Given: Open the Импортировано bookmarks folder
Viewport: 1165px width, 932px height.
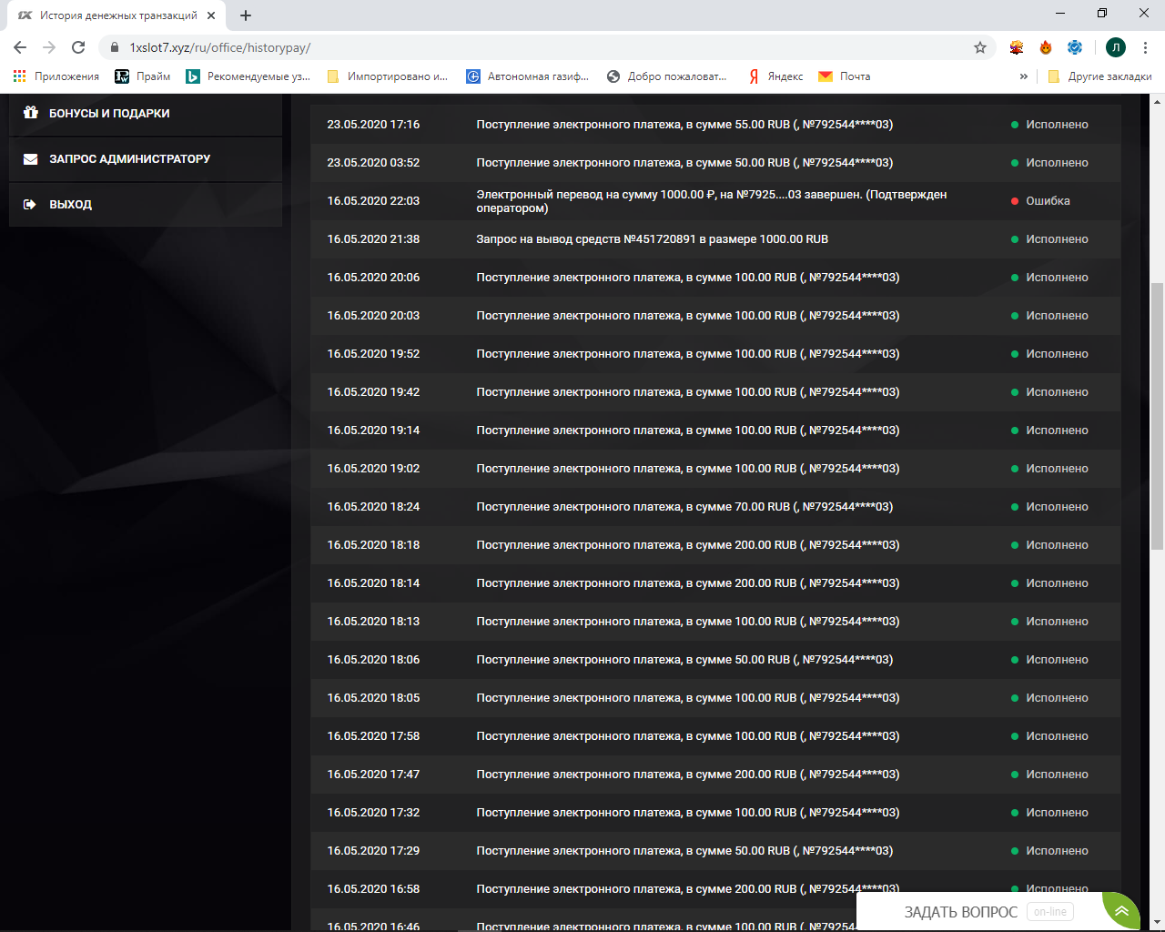Looking at the screenshot, I should point(387,76).
